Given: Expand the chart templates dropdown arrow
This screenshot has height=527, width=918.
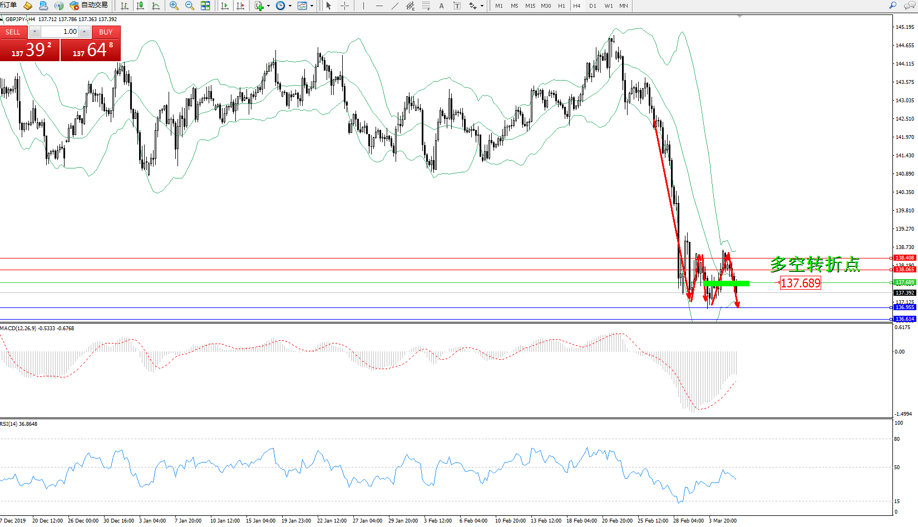Looking at the screenshot, I should 312,6.
